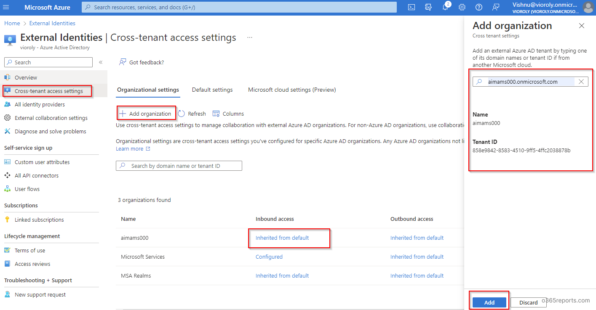Open the ellipsis menu beside page title
This screenshot has height=310, width=596.
pos(250,37)
